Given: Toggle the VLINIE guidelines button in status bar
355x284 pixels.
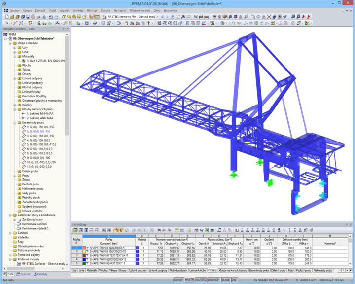Looking at the screenshot, I should 226,280.
